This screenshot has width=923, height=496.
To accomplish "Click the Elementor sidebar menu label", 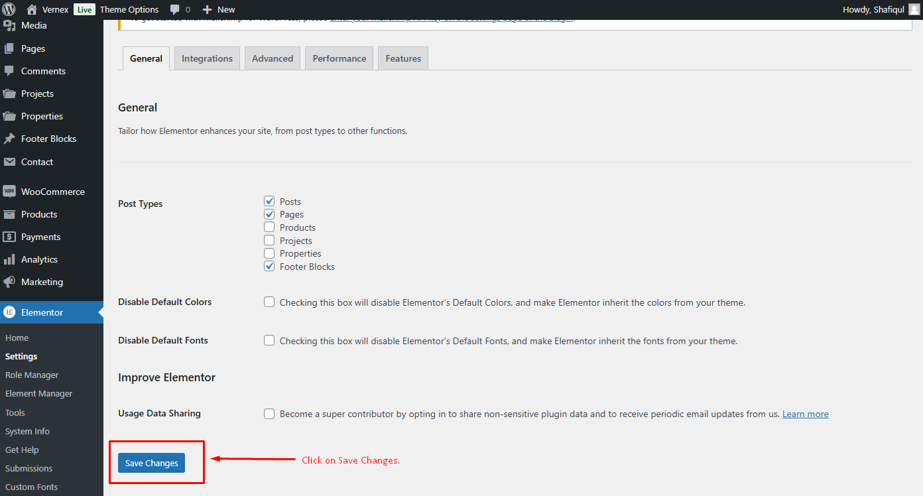I will pyautogui.click(x=42, y=312).
